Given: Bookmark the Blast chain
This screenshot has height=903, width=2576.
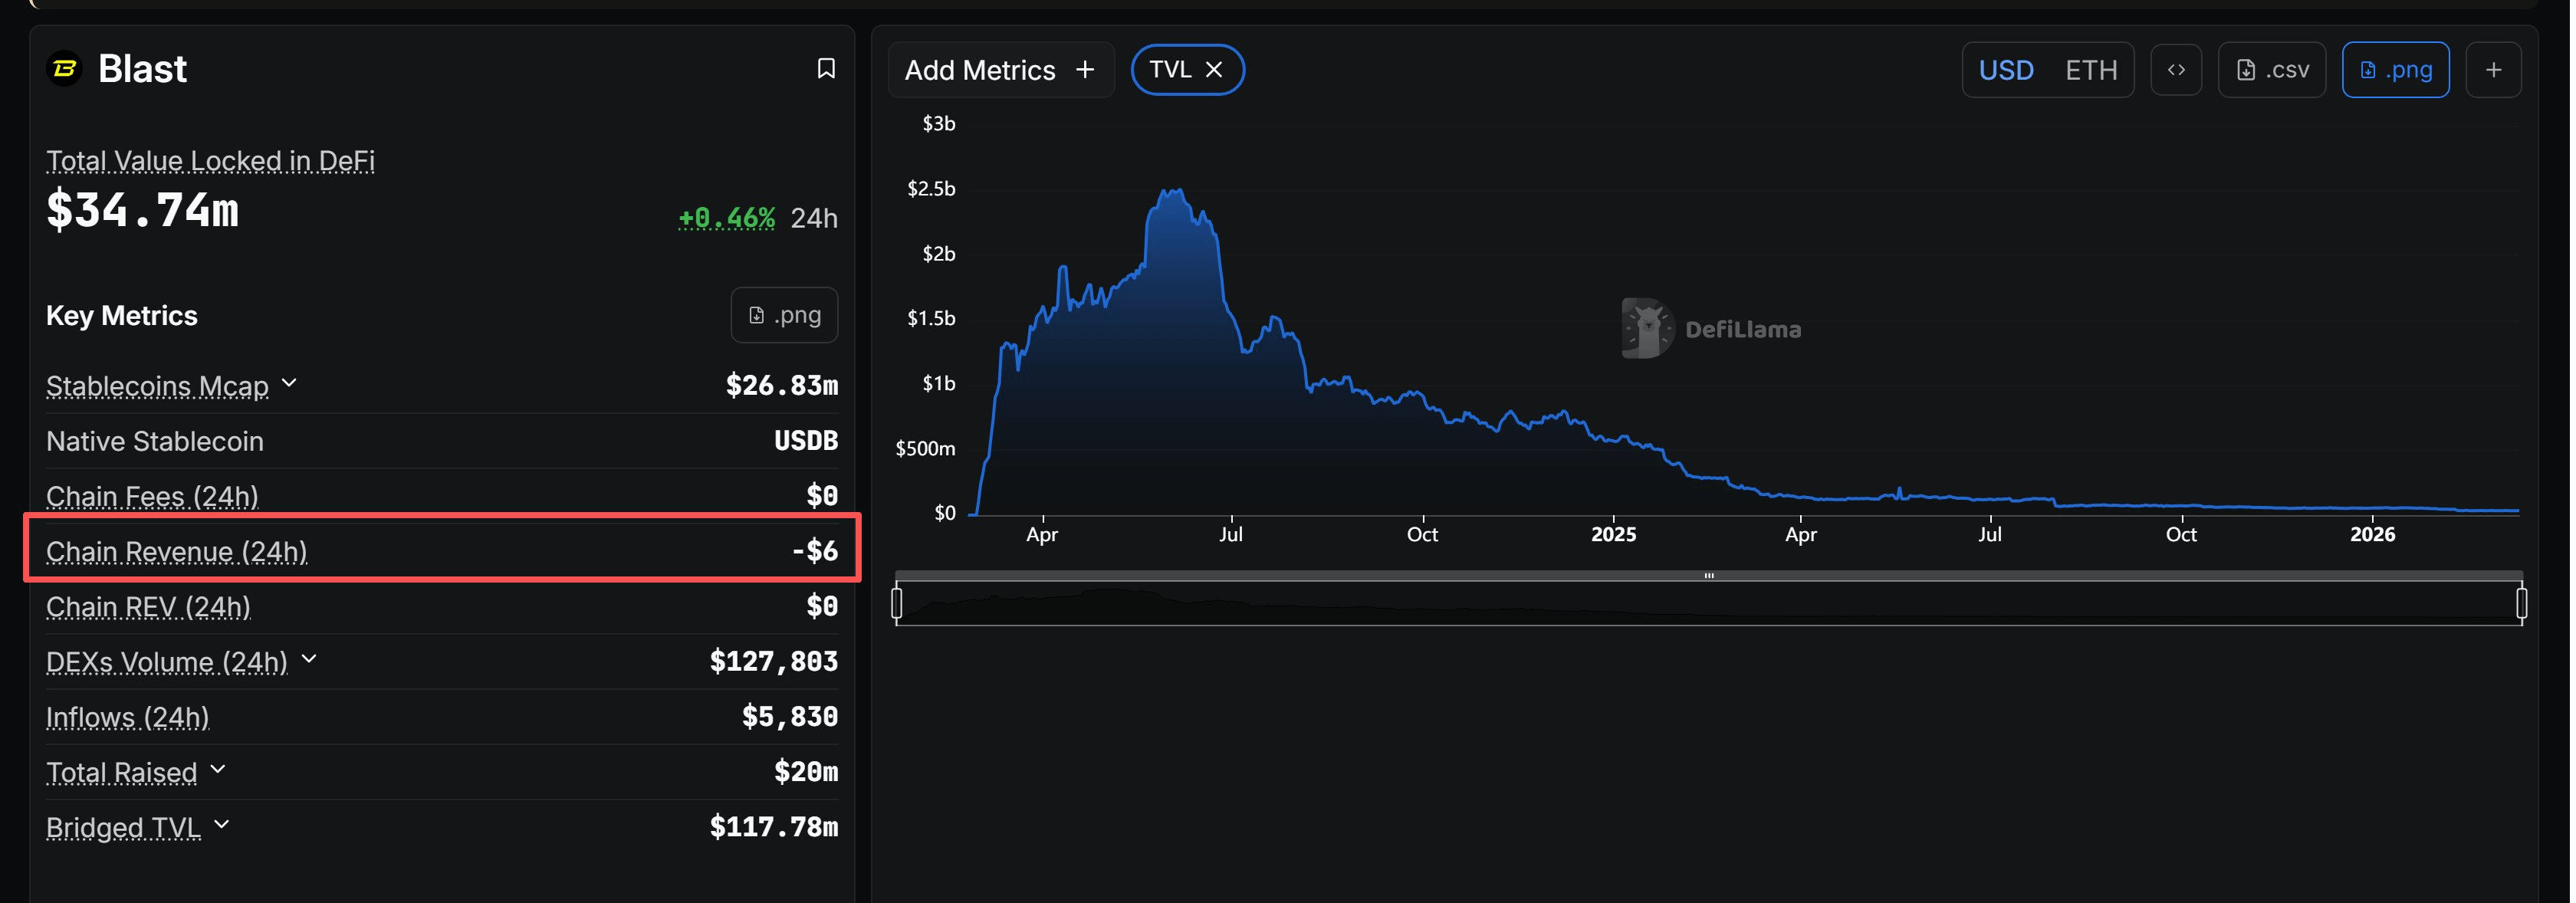Looking at the screenshot, I should pyautogui.click(x=826, y=69).
